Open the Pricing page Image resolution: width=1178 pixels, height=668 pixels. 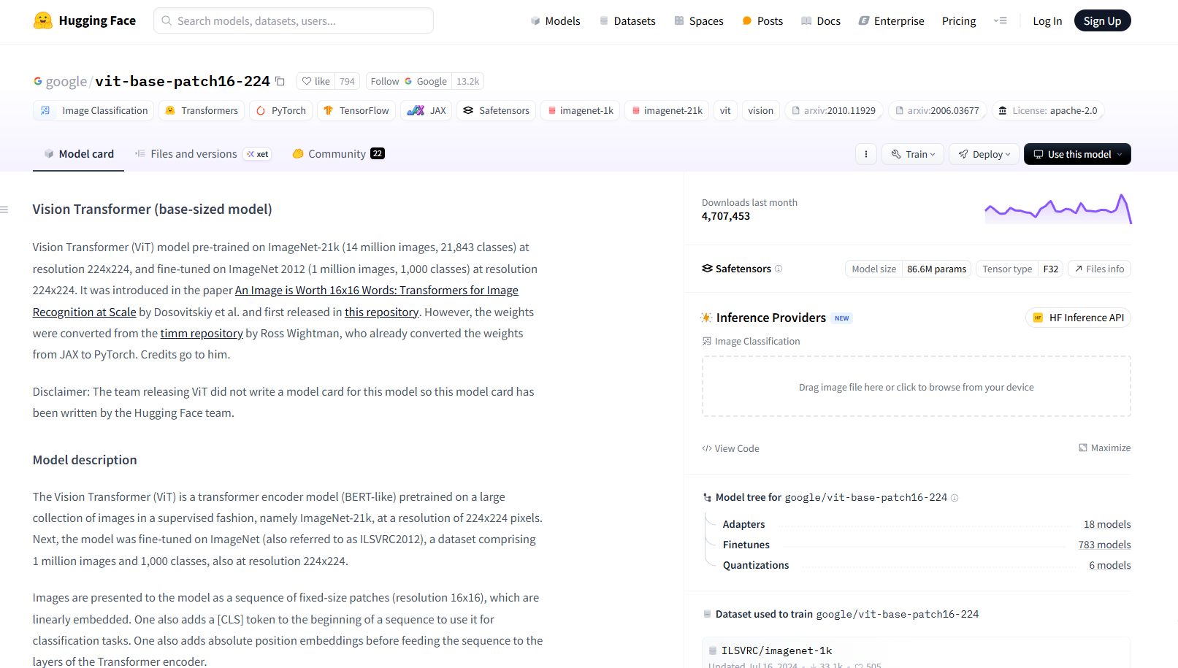pyautogui.click(x=959, y=21)
